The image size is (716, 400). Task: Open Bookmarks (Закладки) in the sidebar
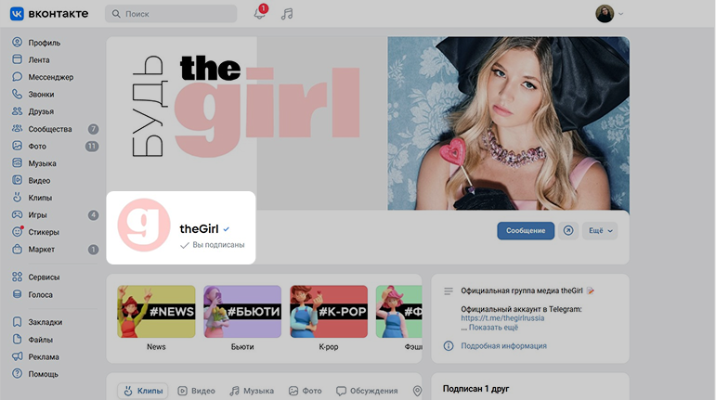pos(45,322)
